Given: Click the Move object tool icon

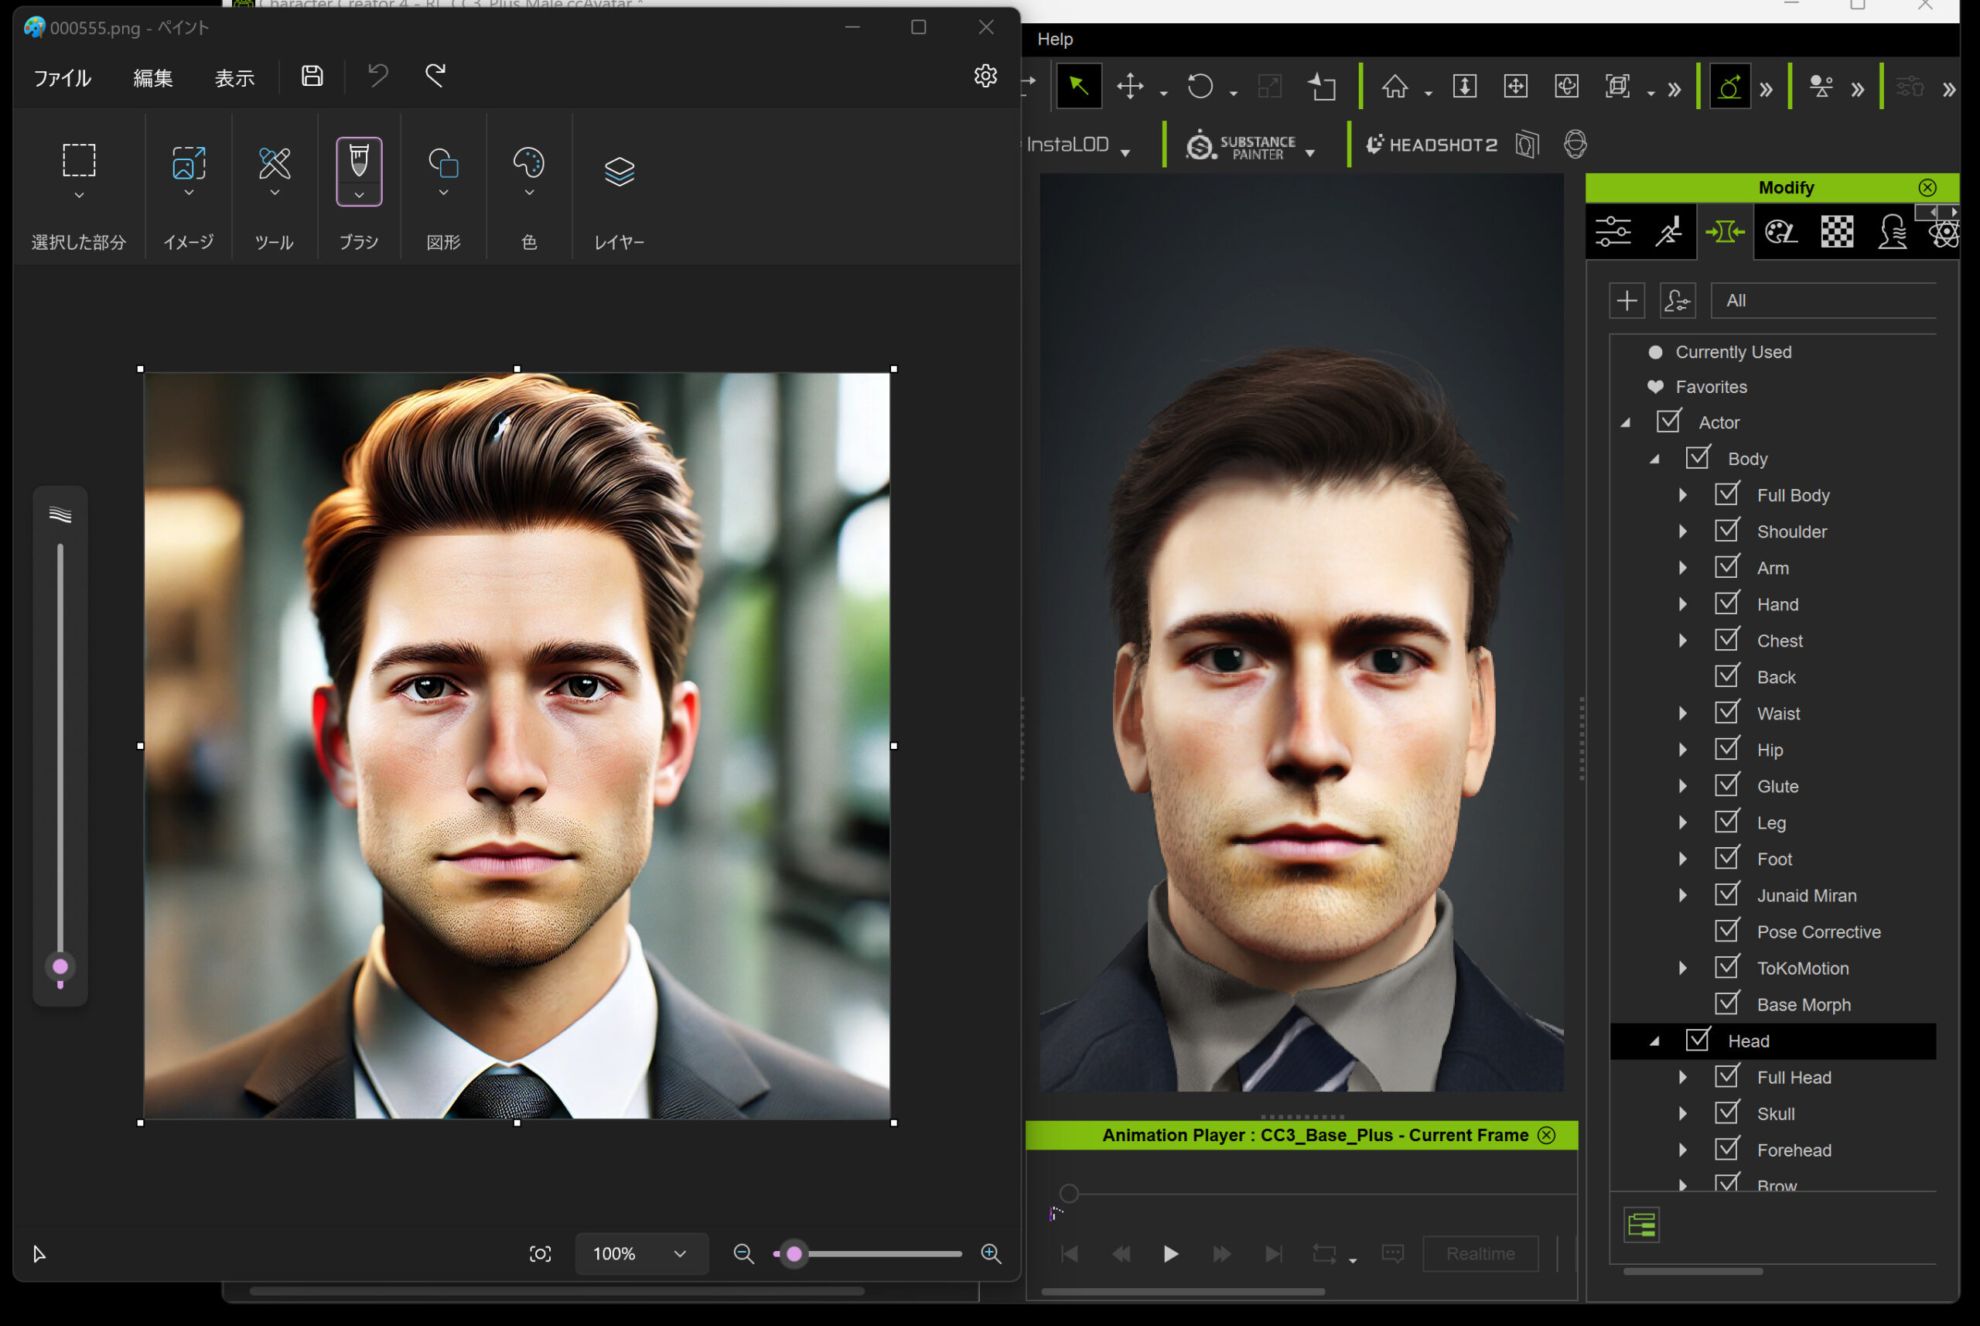Looking at the screenshot, I should point(1130,86).
